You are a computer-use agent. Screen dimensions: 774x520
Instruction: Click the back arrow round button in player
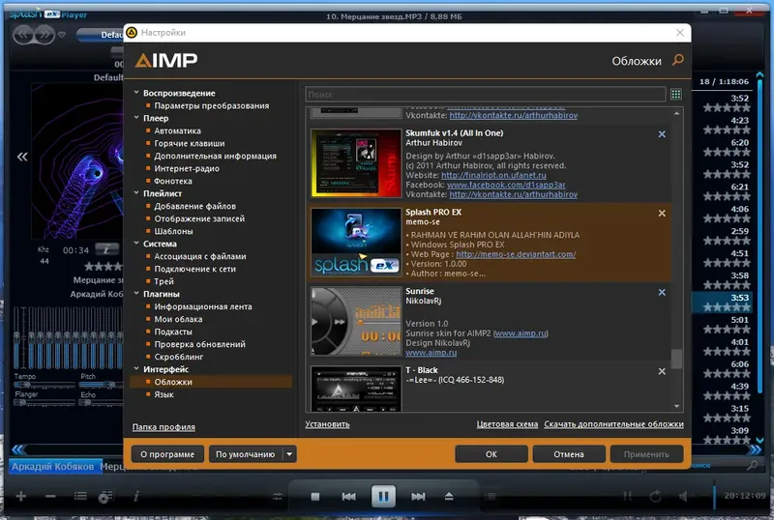click(x=23, y=35)
